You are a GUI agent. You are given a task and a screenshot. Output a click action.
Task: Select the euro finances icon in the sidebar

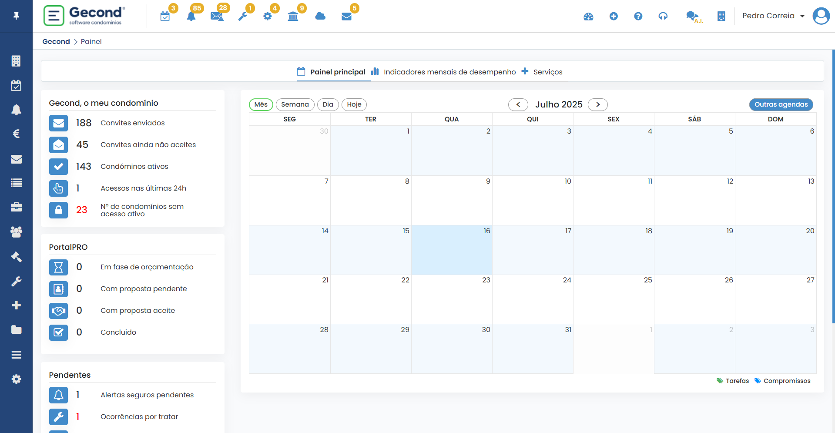click(x=16, y=134)
